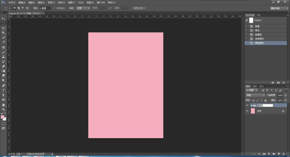Select the 名称更改 history state
The image size is (290, 157).
click(x=266, y=39)
